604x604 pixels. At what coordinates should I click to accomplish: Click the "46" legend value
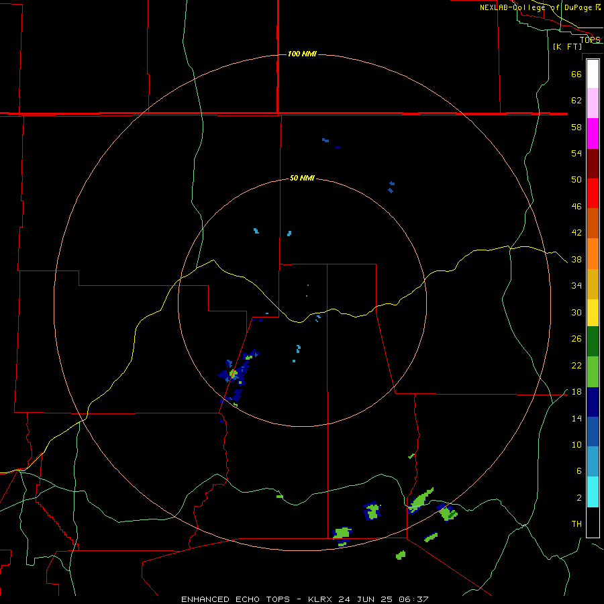576,206
